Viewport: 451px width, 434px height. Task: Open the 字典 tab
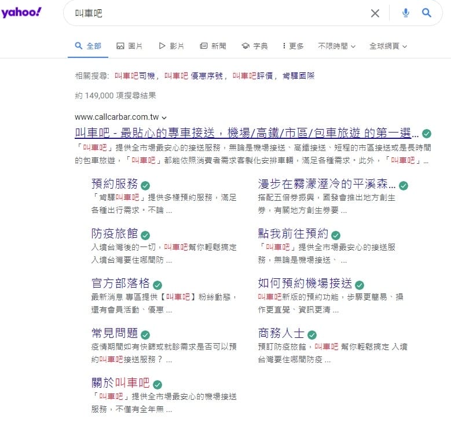tap(255, 46)
